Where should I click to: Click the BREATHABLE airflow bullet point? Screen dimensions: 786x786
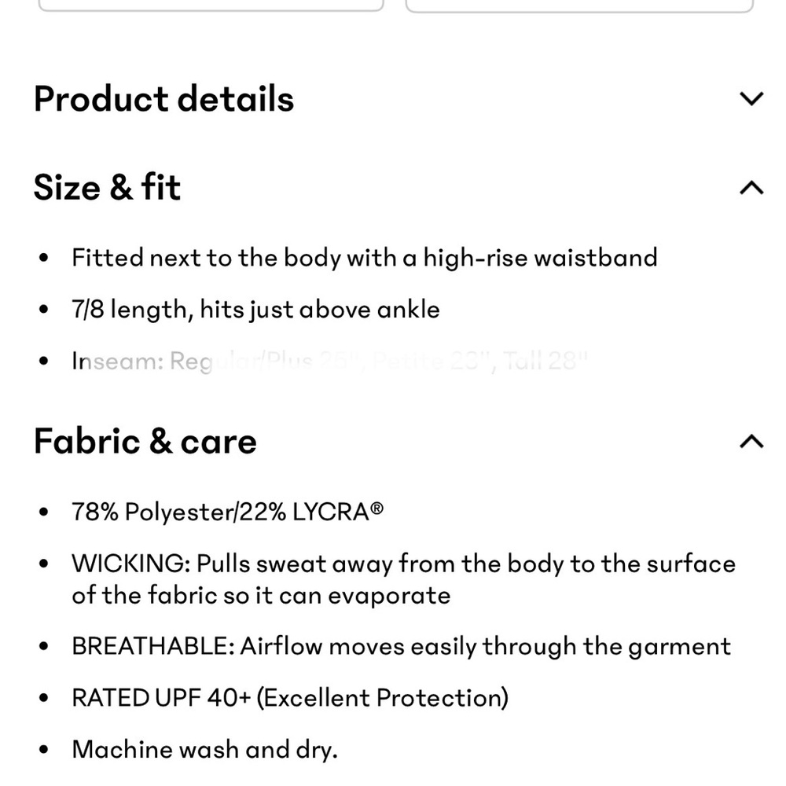[401, 646]
